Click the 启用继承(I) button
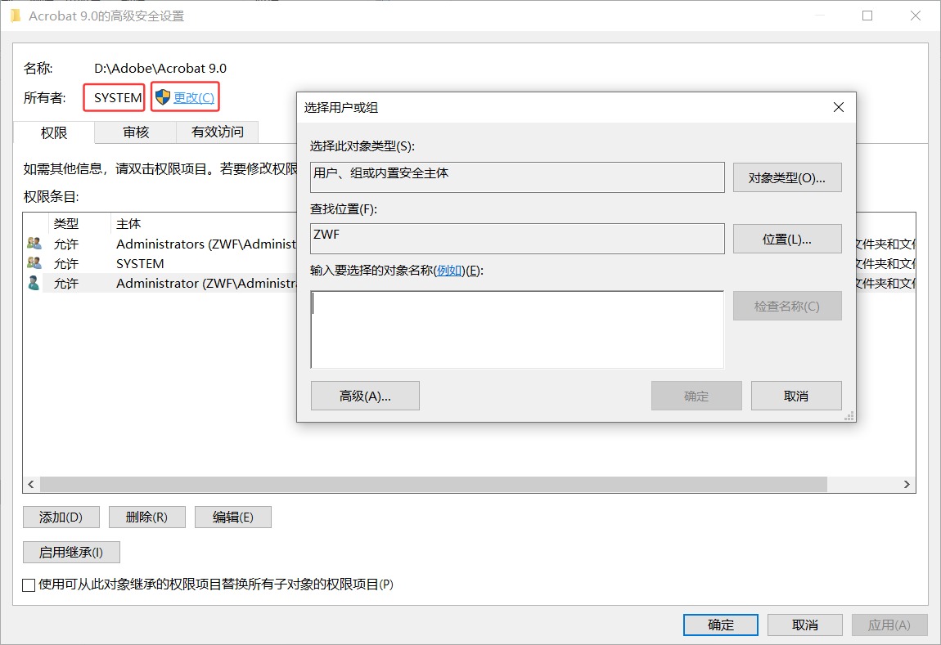941x645 pixels. [x=71, y=552]
